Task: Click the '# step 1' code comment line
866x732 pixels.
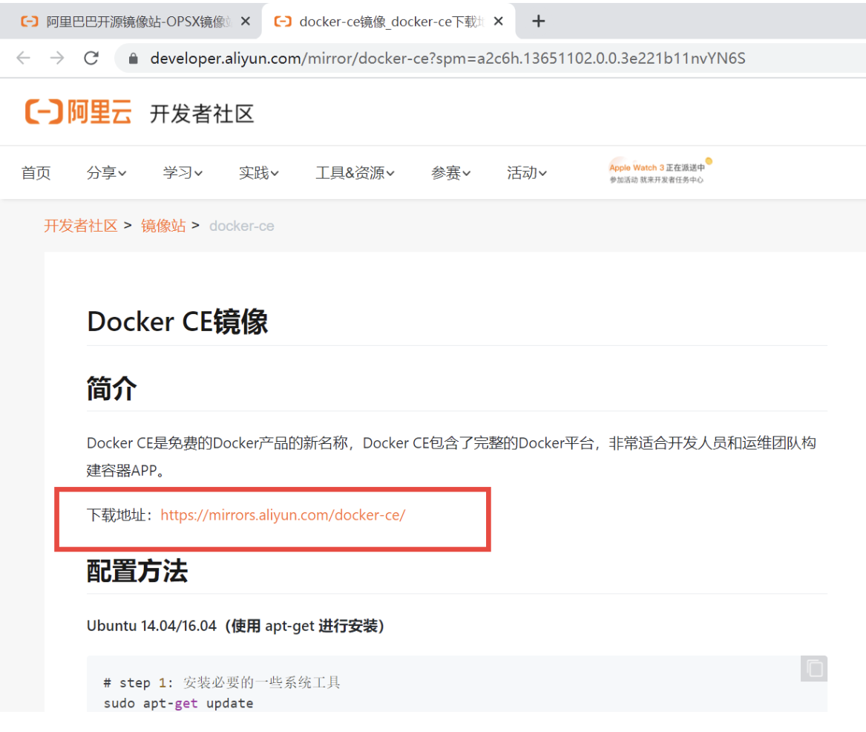Action: [221, 683]
